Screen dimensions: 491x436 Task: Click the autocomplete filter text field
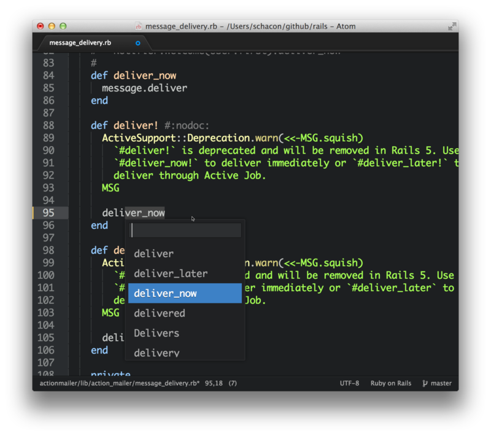point(185,230)
